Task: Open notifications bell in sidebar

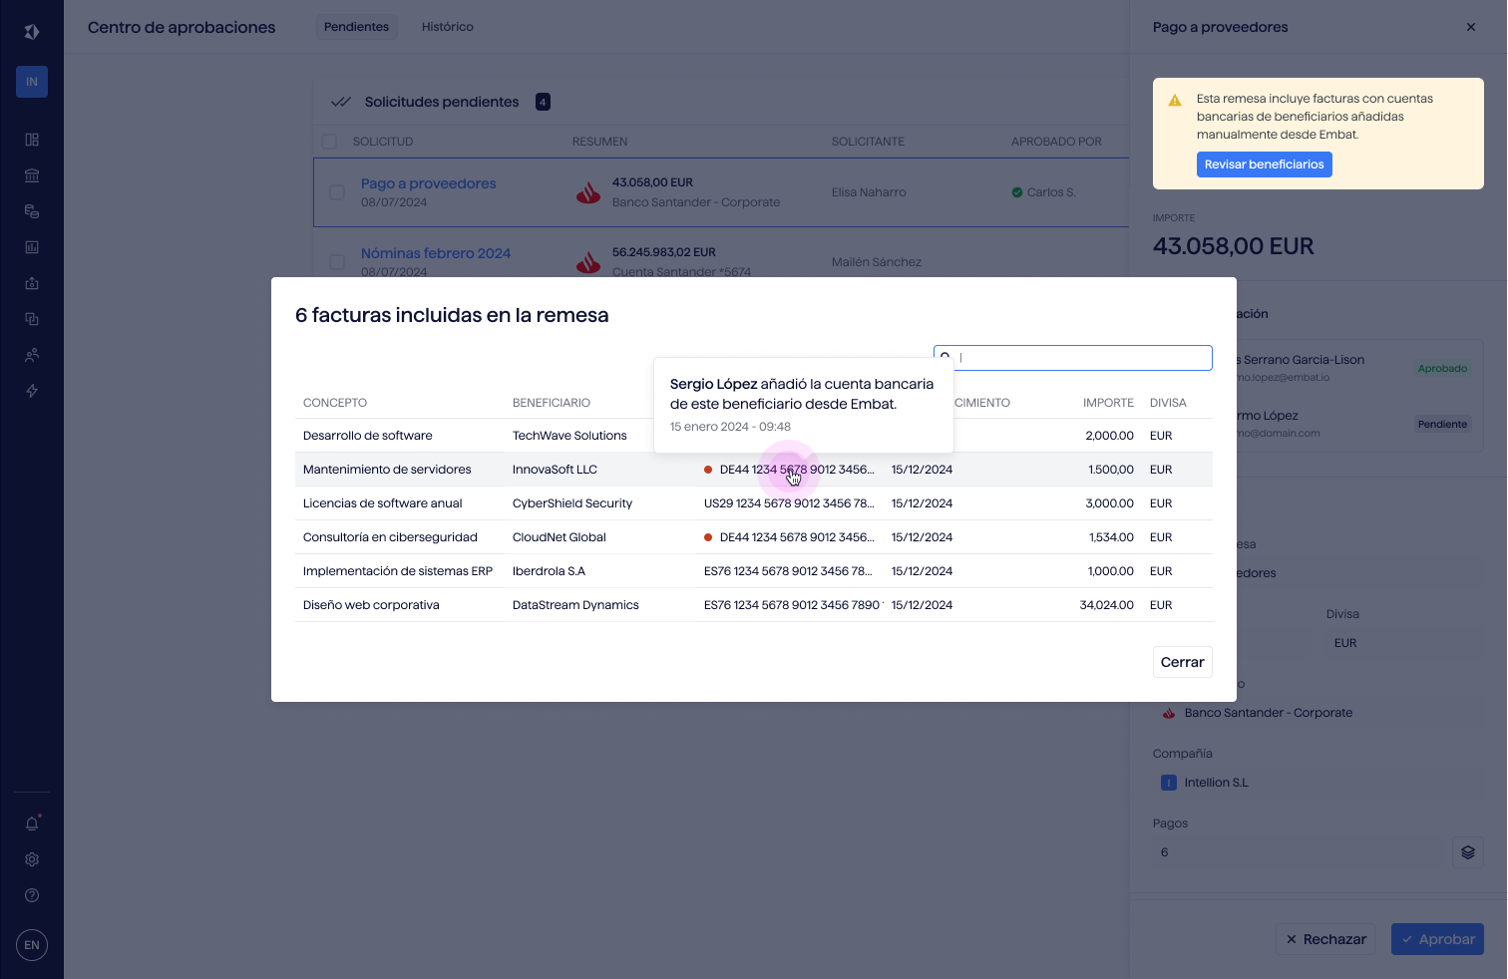Action: [x=32, y=823]
